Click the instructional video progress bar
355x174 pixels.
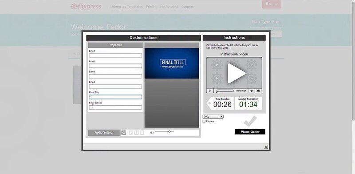pos(225,91)
